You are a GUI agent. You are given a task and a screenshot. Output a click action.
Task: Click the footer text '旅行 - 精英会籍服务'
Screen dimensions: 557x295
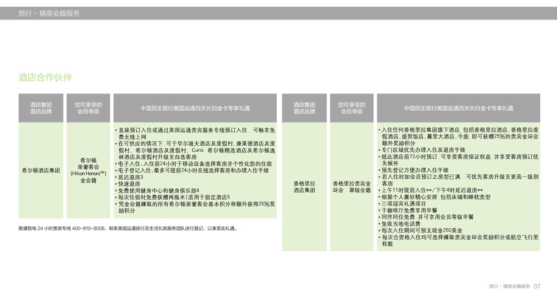click(x=510, y=287)
